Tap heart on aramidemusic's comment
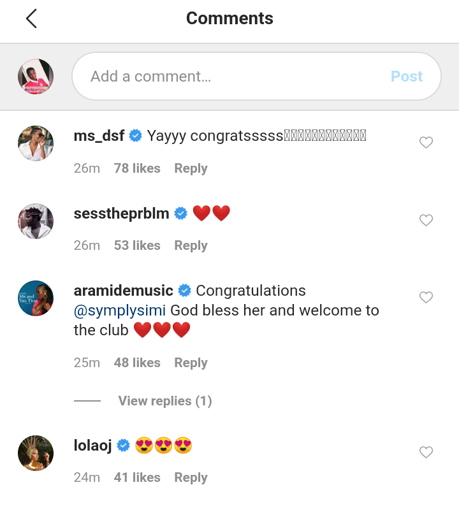 (426, 298)
